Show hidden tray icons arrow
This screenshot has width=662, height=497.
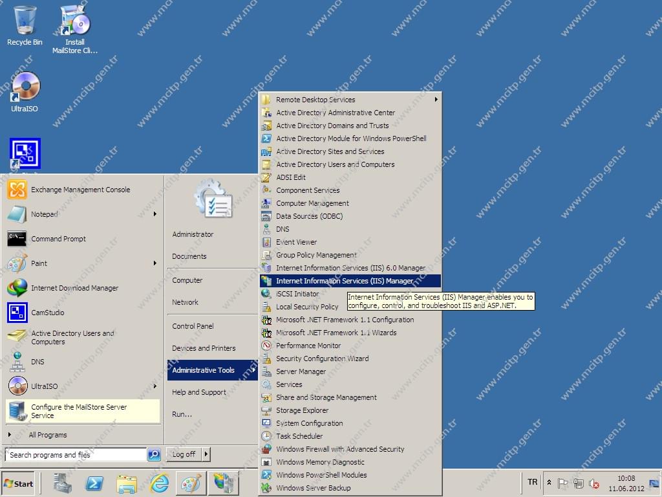click(549, 483)
